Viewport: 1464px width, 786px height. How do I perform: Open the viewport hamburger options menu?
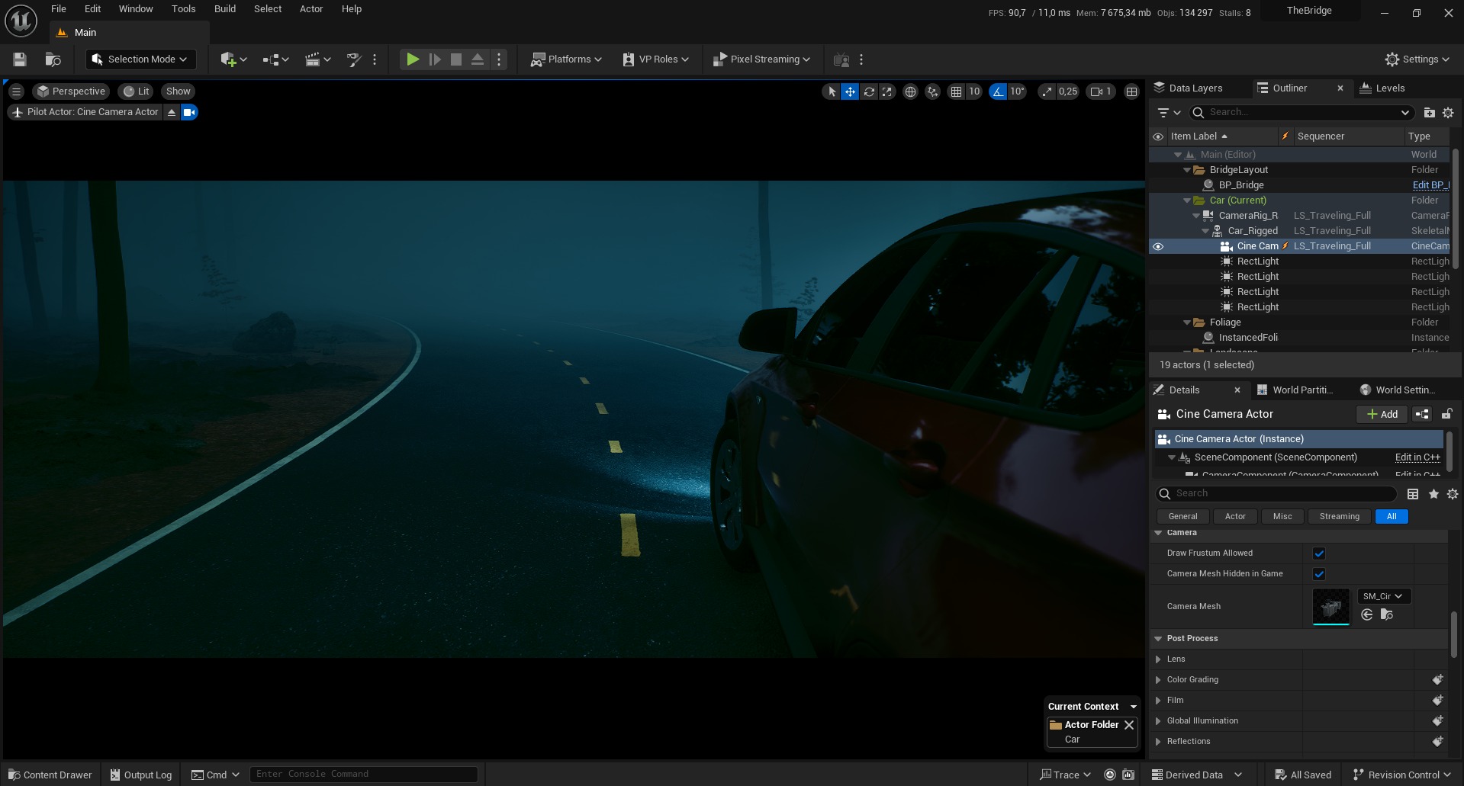(16, 91)
